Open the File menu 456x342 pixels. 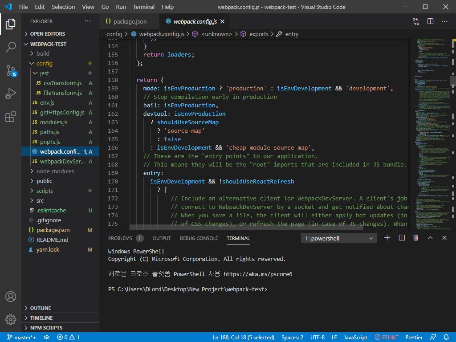23,7
